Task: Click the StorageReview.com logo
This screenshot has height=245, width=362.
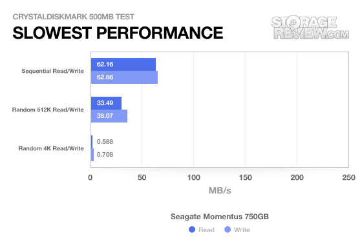Action: (310, 27)
